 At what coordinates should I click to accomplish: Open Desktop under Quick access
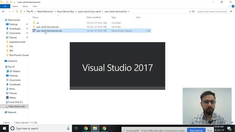click(x=14, y=24)
